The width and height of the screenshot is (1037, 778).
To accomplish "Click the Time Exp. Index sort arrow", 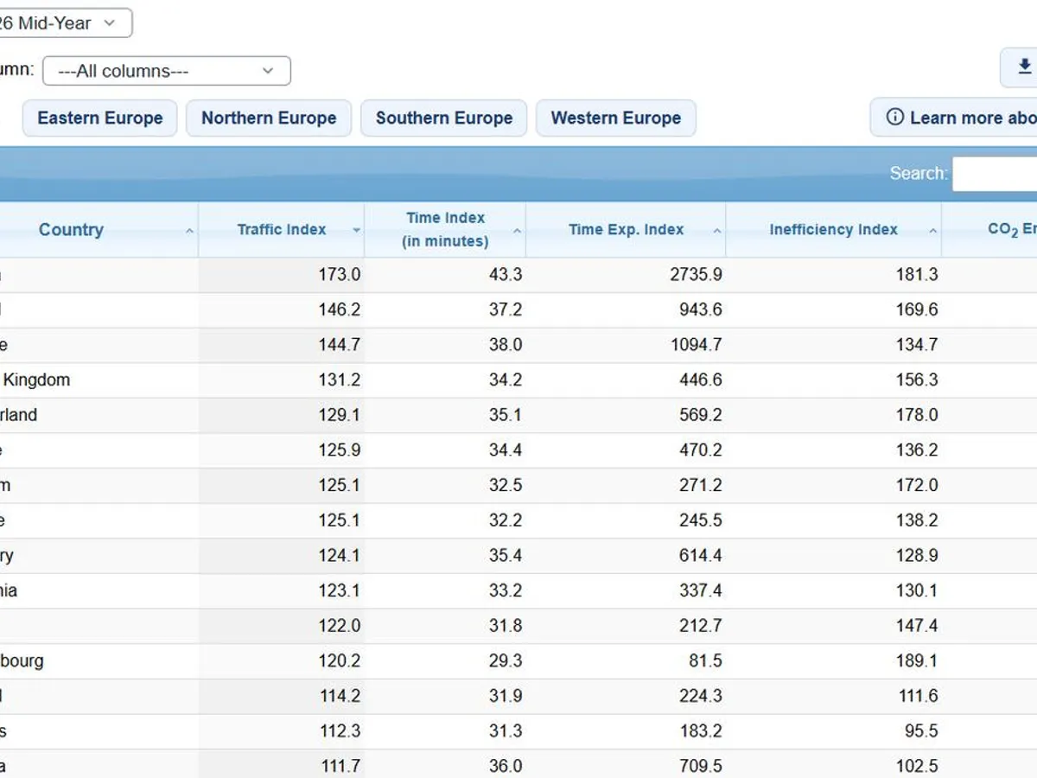I will [717, 231].
